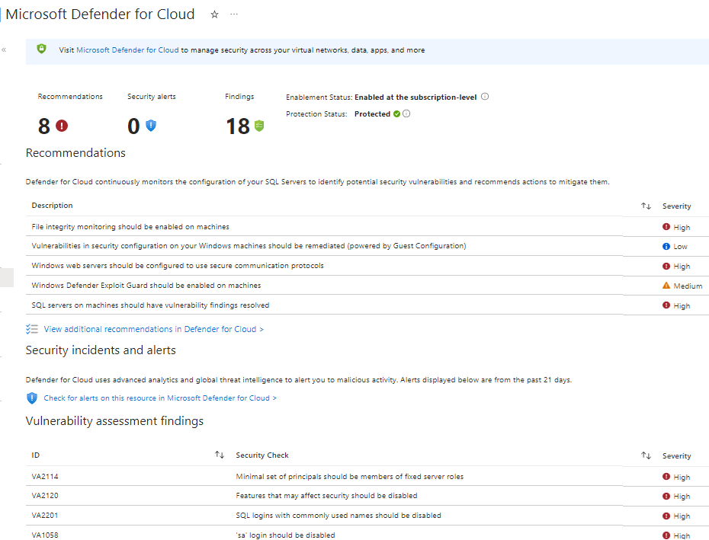Viewport: 709px width, 540px height.
Task: Open the VA2114 vulnerability finding
Action: [45, 477]
